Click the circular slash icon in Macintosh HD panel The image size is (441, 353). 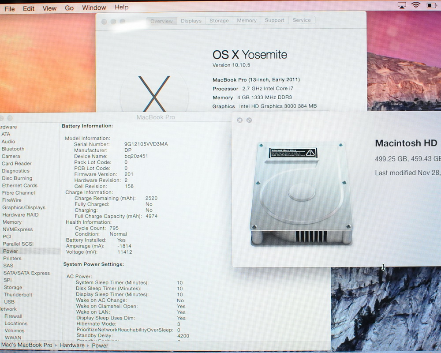(x=249, y=120)
